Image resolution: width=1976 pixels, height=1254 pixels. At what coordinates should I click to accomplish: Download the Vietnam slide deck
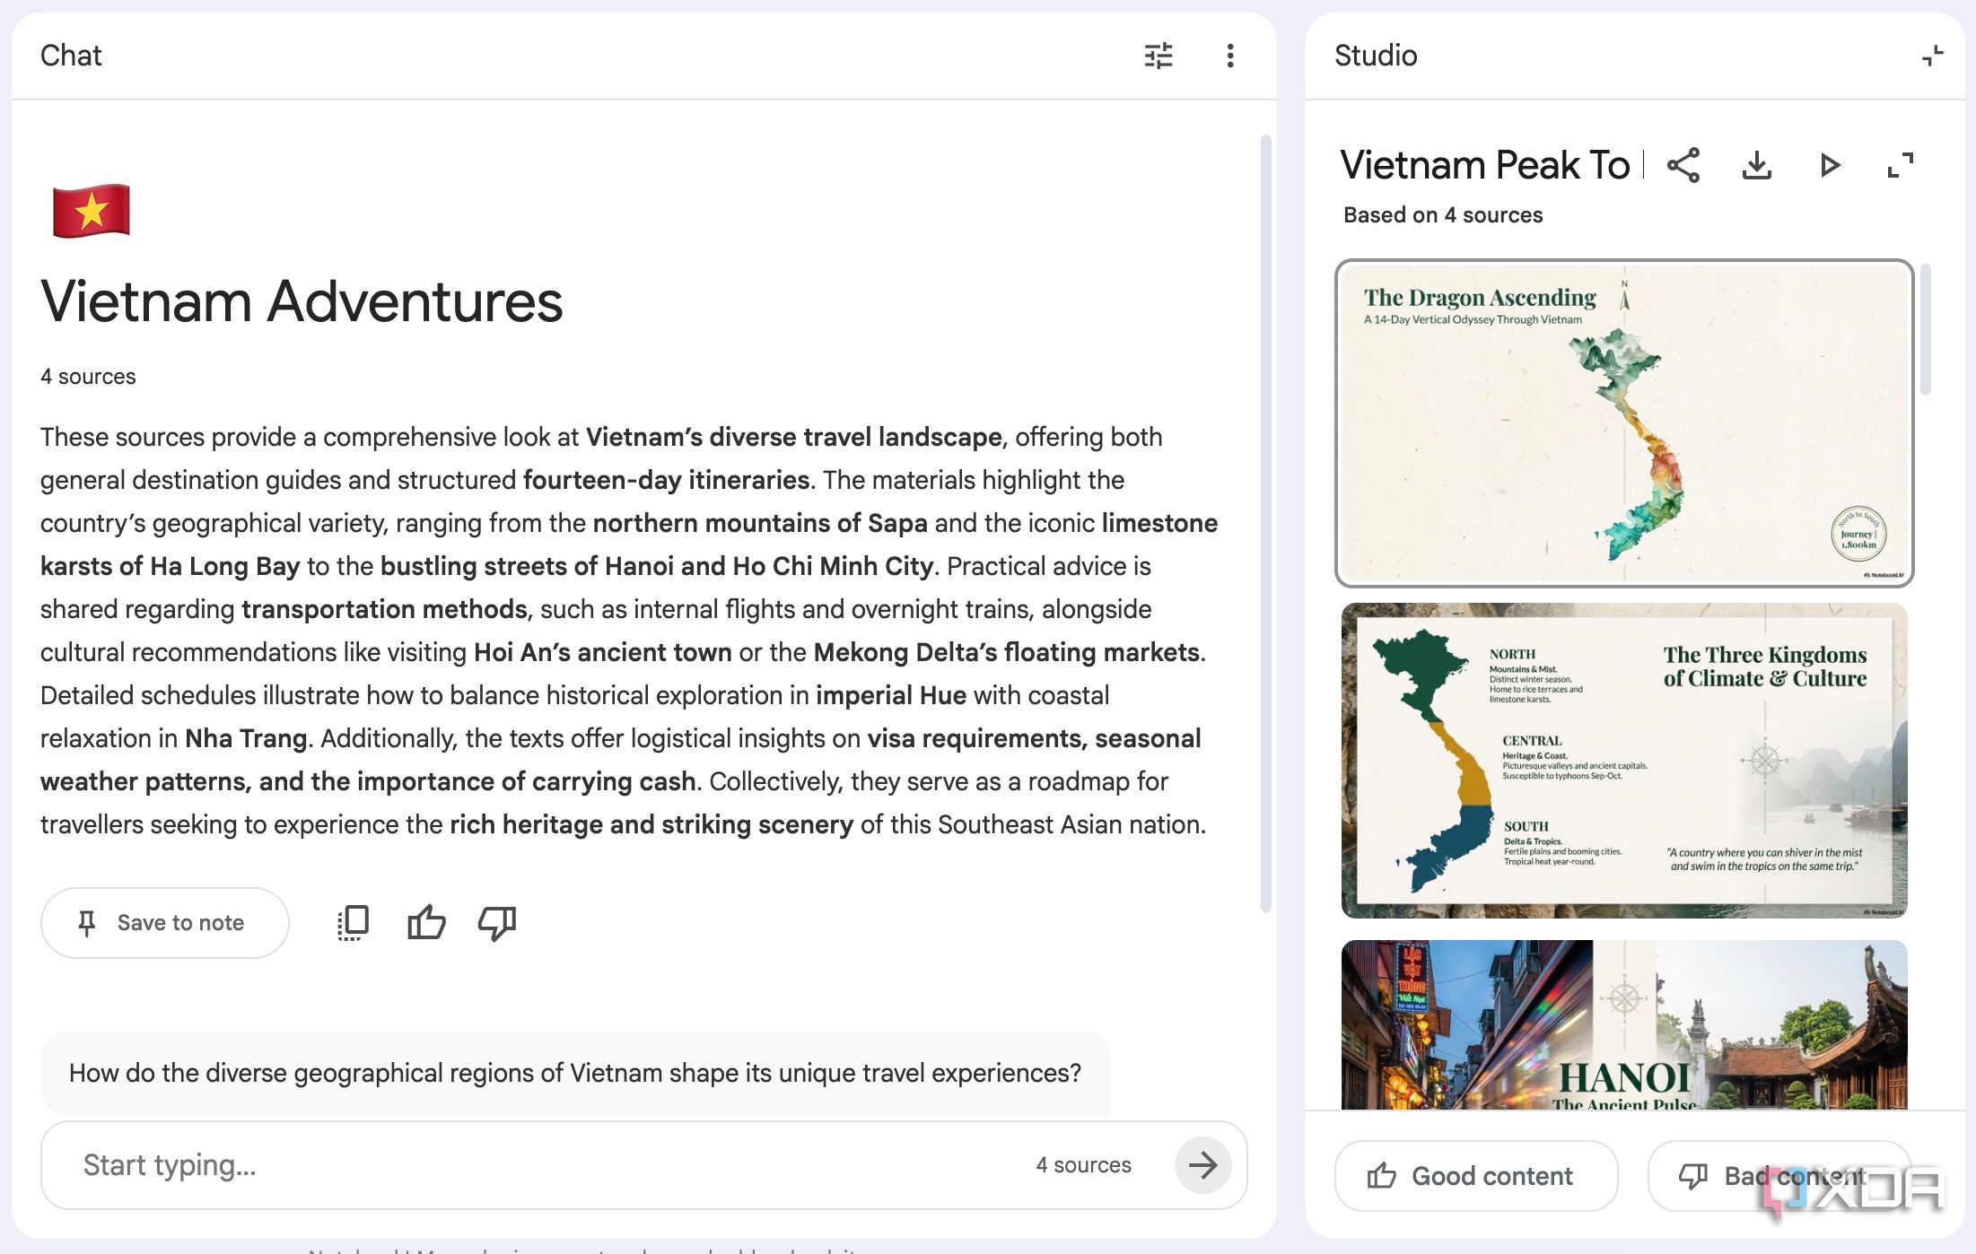pyautogui.click(x=1756, y=165)
